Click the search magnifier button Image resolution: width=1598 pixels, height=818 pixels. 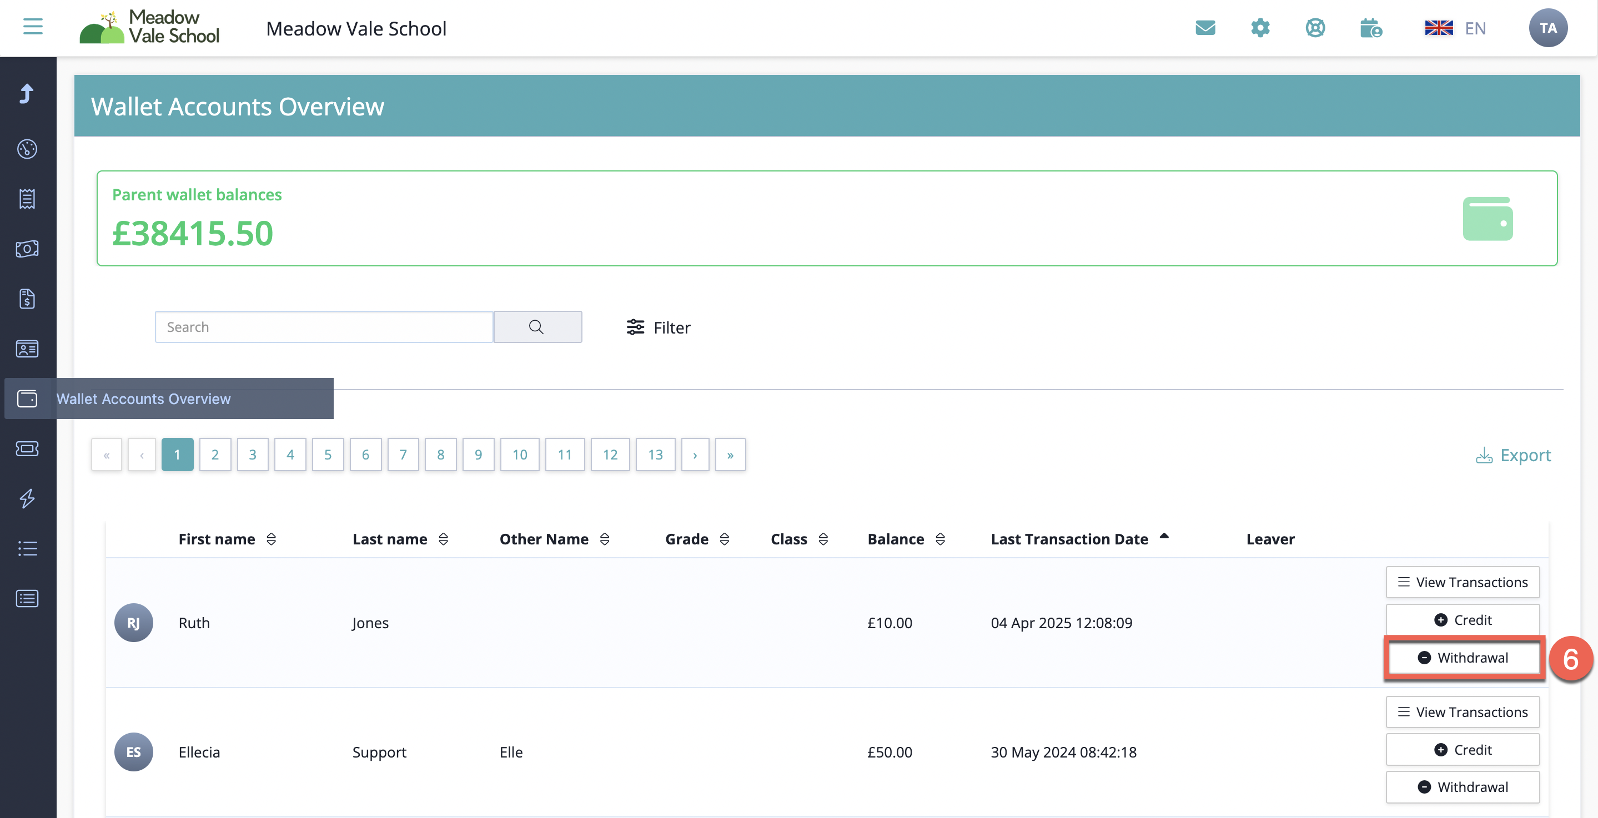(x=537, y=327)
